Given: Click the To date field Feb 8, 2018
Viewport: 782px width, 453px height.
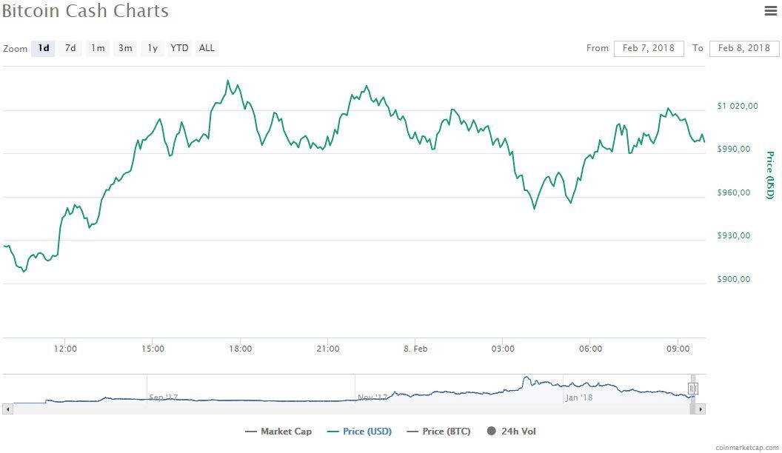Looking at the screenshot, I should point(744,48).
